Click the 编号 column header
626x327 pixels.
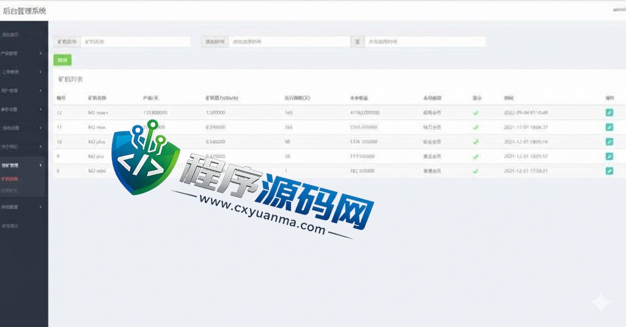61,98
